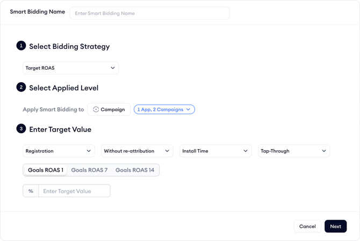Click the Target ROAS chevron arrow
The height and width of the screenshot is (241, 360).
point(113,68)
